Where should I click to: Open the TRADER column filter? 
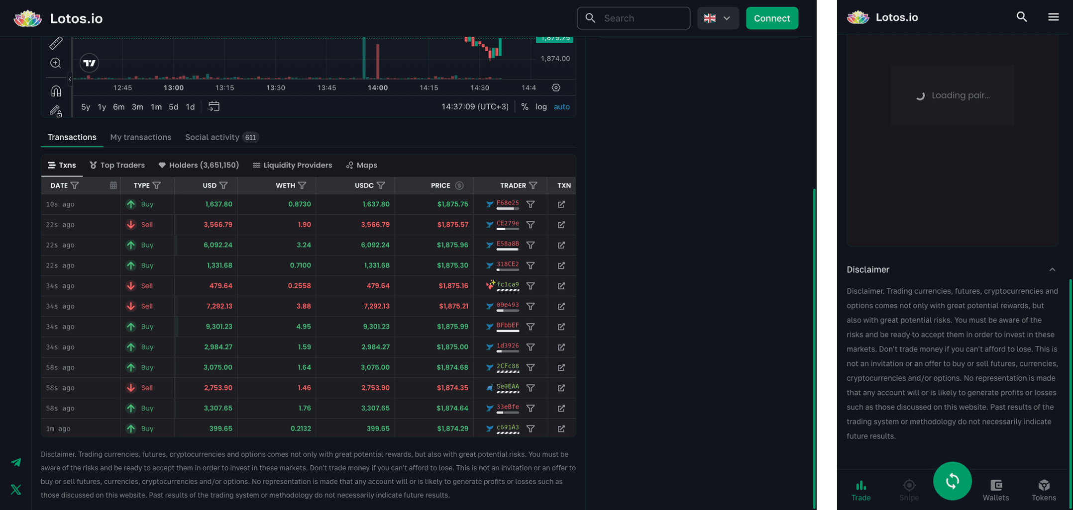[534, 185]
